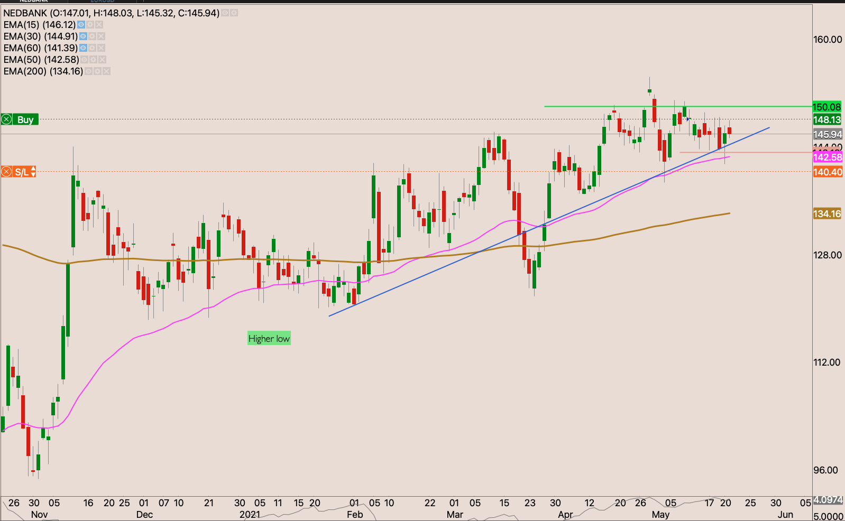The height and width of the screenshot is (521, 845).
Task: Show EMA(200) using its eye icon
Action: point(88,71)
